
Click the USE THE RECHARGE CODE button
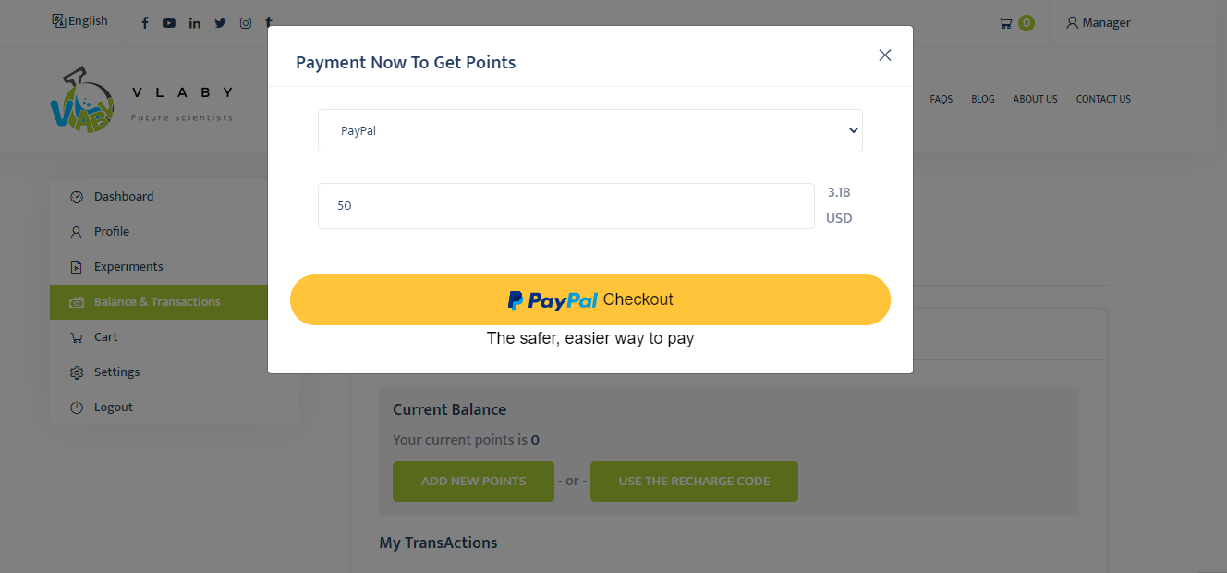pyautogui.click(x=694, y=481)
